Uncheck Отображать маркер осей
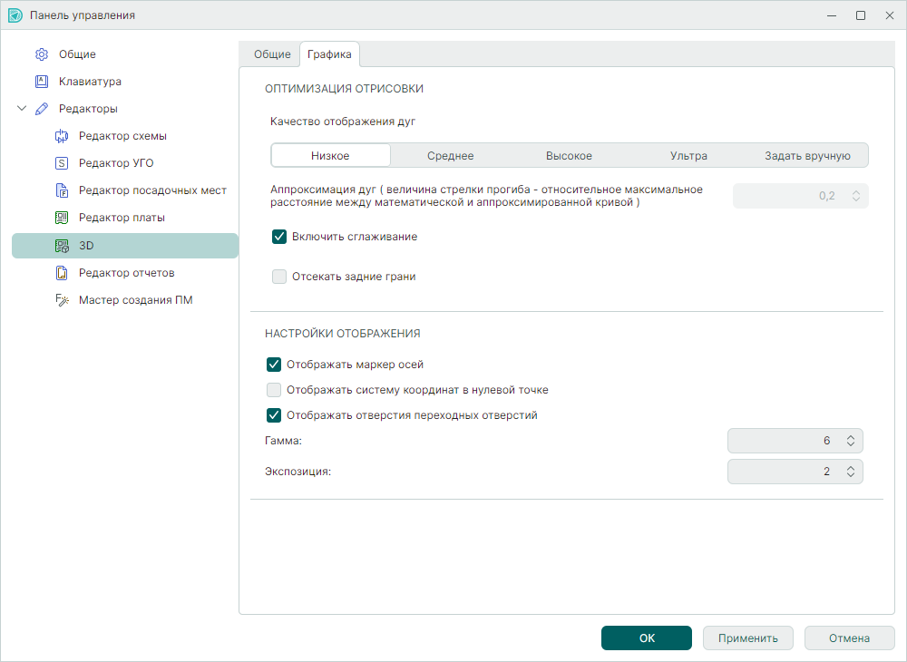Image resolution: width=907 pixels, height=662 pixels. tap(274, 365)
